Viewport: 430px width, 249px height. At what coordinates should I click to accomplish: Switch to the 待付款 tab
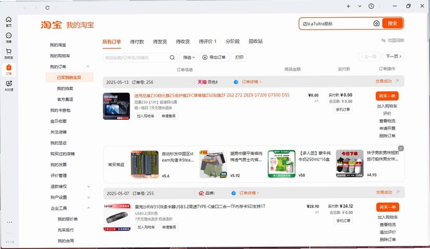[137, 41]
